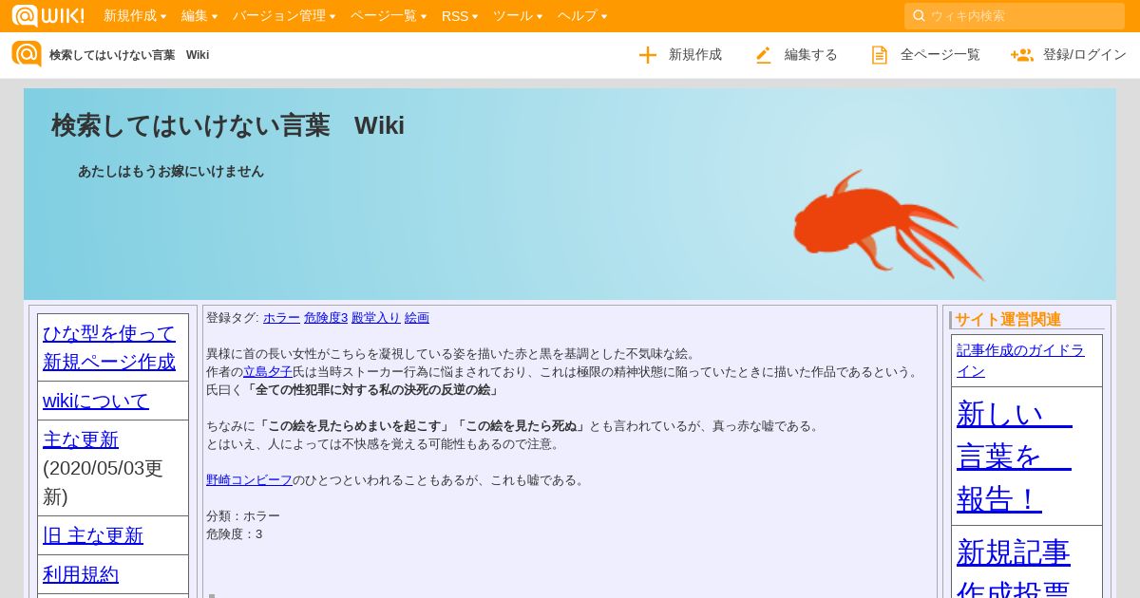Click the サイト運営関連 heading
The height and width of the screenshot is (598, 1140).
click(1008, 320)
